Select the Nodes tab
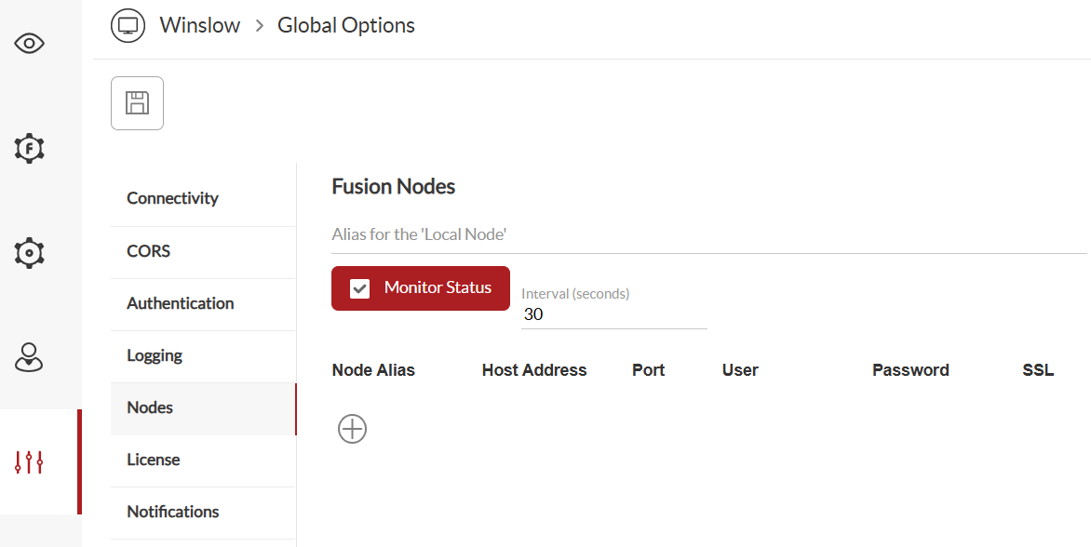Screen dimensions: 1091x547 203,408
